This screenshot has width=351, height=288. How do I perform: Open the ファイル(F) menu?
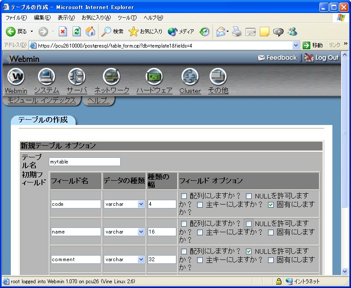click(x=16, y=17)
